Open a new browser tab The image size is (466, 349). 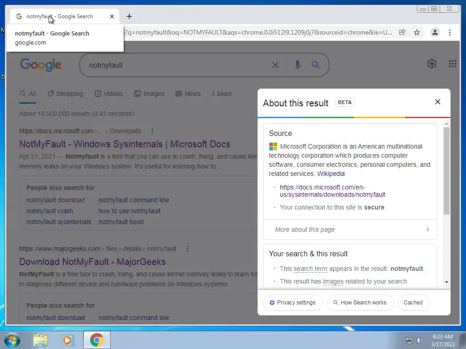[129, 16]
